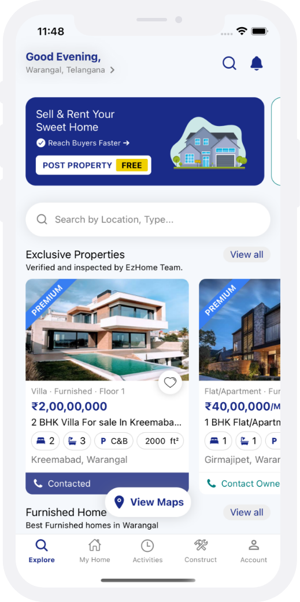Open Activities clock tab
This screenshot has width=300, height=602.
[x=147, y=551]
